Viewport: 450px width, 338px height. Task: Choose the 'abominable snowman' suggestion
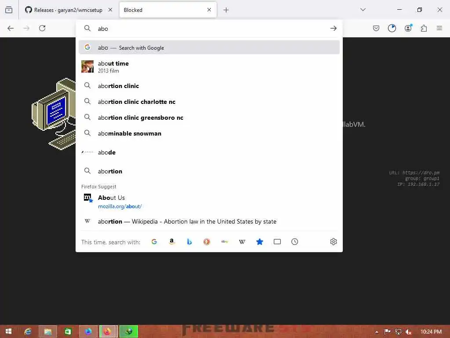(209, 133)
